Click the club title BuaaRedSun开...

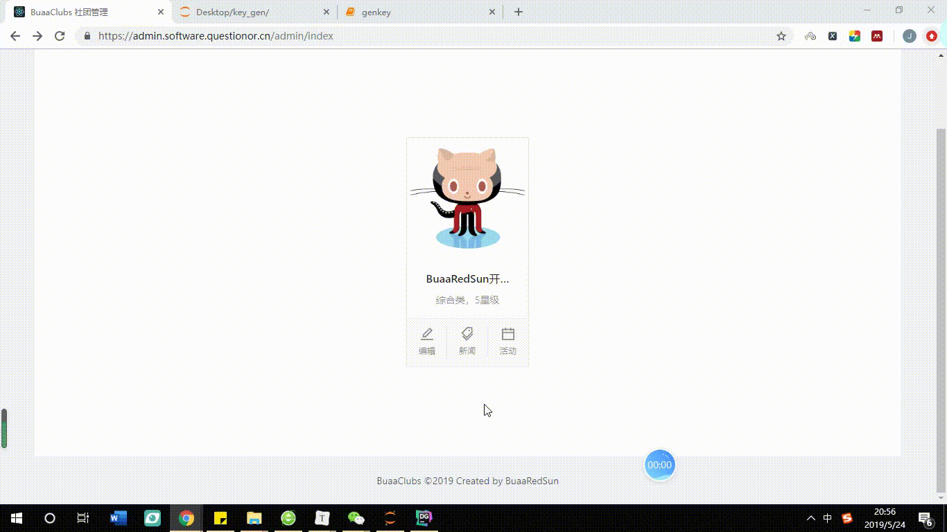coord(467,279)
